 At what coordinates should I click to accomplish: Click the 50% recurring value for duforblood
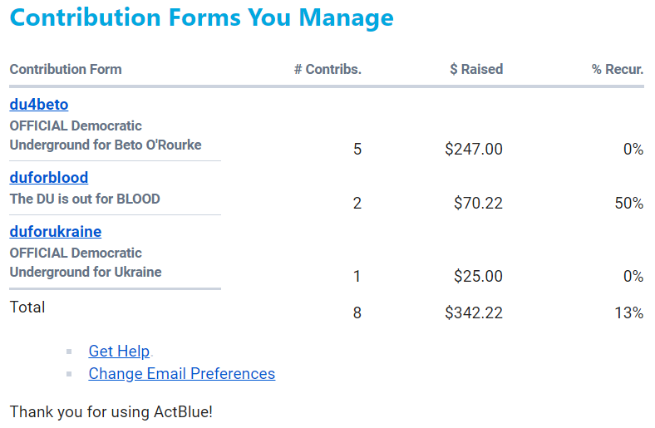coord(629,203)
